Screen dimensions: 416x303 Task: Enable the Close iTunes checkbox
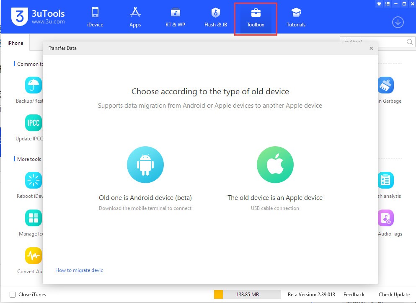13,295
